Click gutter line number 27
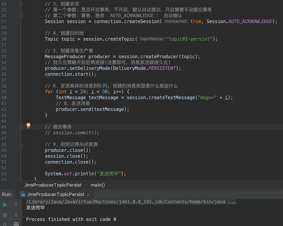This screenshot has height=226, width=283. click(x=4, y=21)
